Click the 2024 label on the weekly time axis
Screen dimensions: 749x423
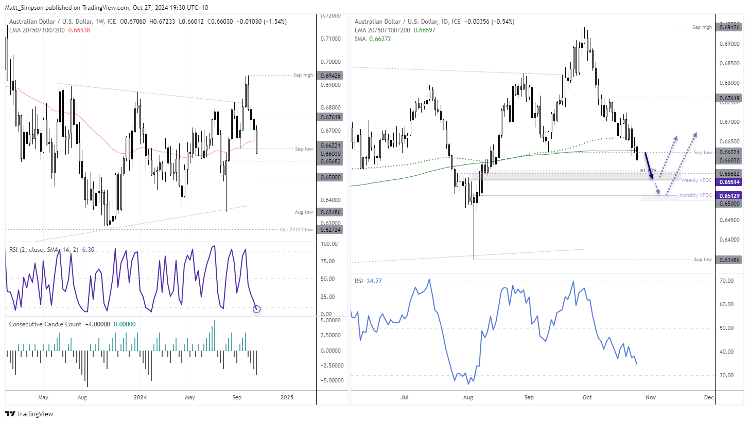tap(140, 397)
